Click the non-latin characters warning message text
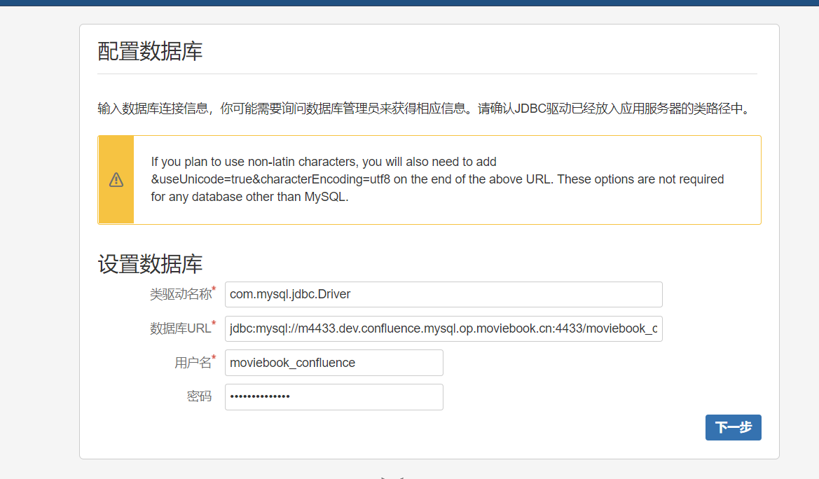Viewport: 819px width, 479px height. [x=437, y=179]
